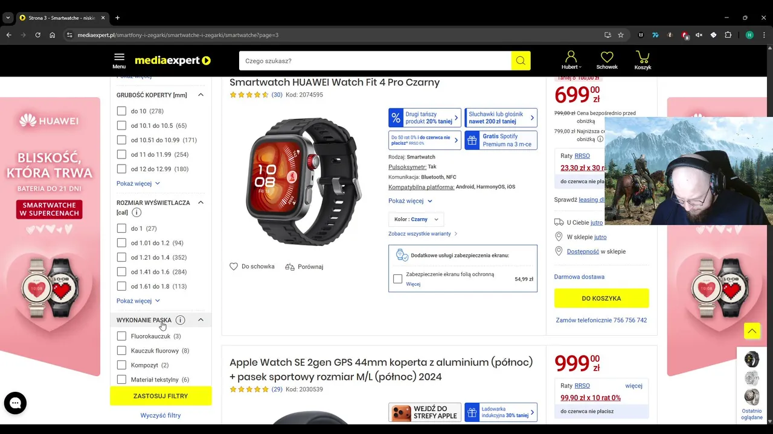This screenshot has width=773, height=434.
Task: Focus the 'Czego szukasz?' search field
Action: click(x=375, y=61)
